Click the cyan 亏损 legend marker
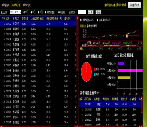The width and height of the screenshot is (147, 127). click(95, 74)
